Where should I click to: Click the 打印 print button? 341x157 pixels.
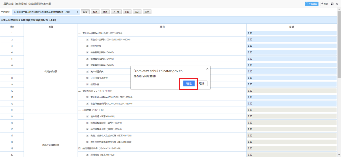coord(127,12)
